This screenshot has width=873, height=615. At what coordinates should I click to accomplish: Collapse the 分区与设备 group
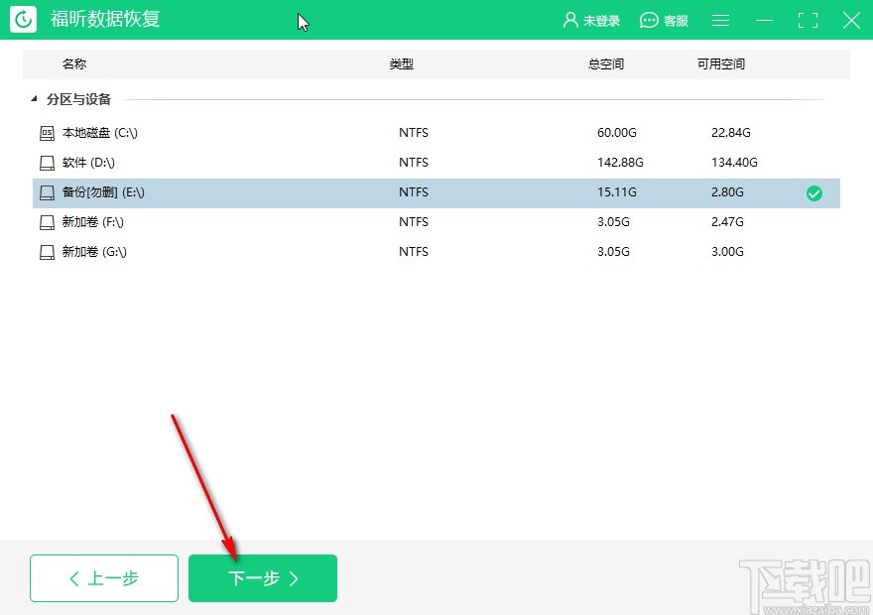34,99
